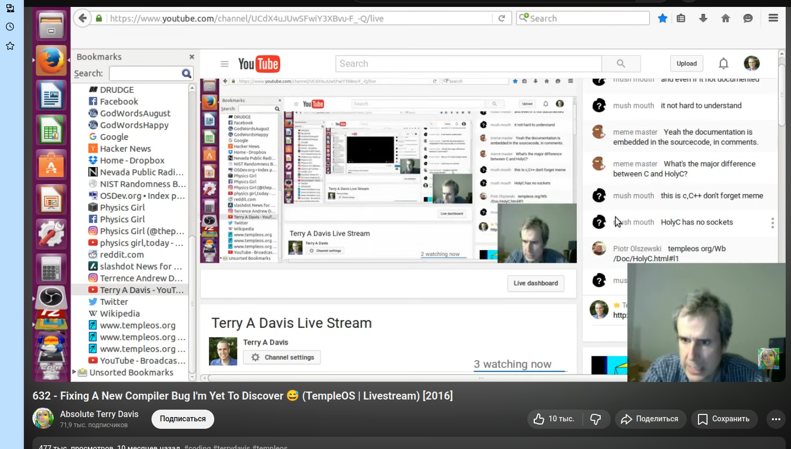Image resolution: width=791 pixels, height=449 pixels.
Task: Open the YouTube guide hamburger menu
Action: tap(224, 64)
